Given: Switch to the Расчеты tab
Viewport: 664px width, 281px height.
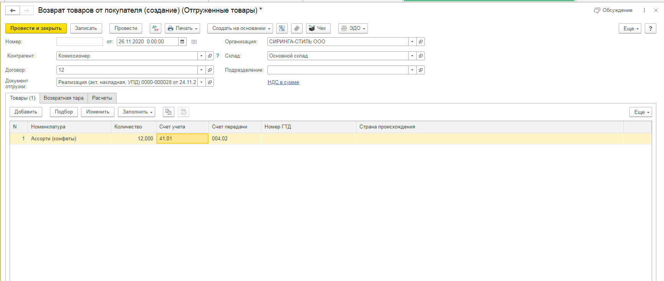Looking at the screenshot, I should coord(102,98).
